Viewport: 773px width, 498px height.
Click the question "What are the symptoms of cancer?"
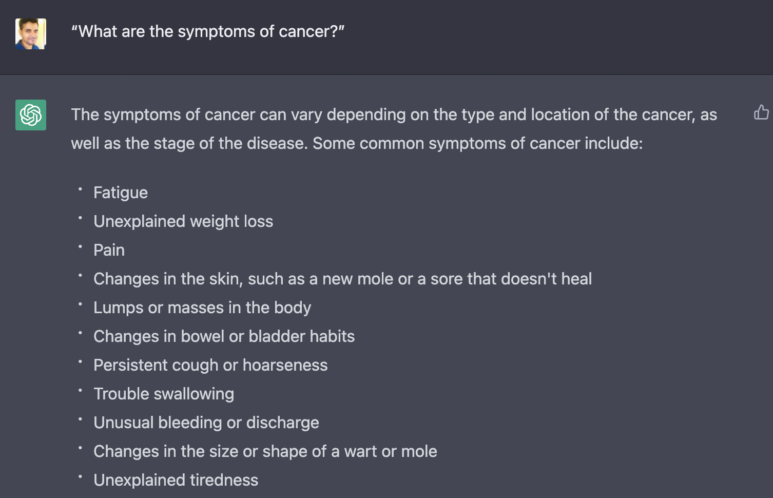coord(207,32)
